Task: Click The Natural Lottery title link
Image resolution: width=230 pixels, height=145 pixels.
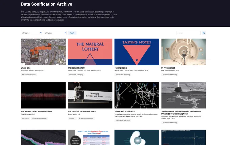Action: (76, 68)
